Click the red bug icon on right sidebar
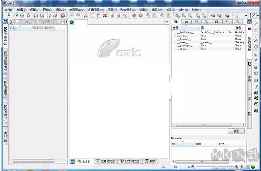The width and height of the screenshot is (261, 171). [249, 29]
